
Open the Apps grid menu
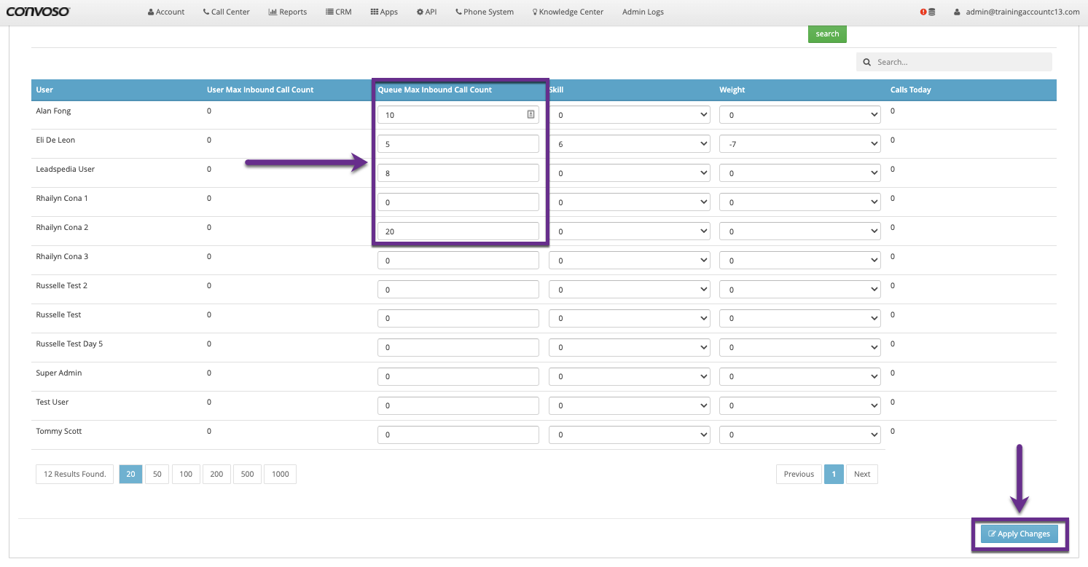coord(384,12)
